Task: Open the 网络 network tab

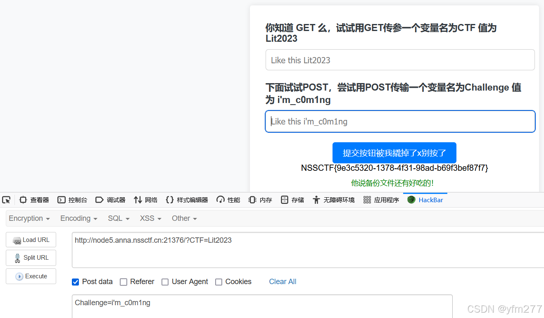Action: [146, 200]
